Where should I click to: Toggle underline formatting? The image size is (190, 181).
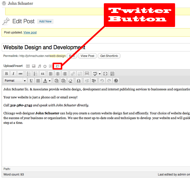point(31,81)
